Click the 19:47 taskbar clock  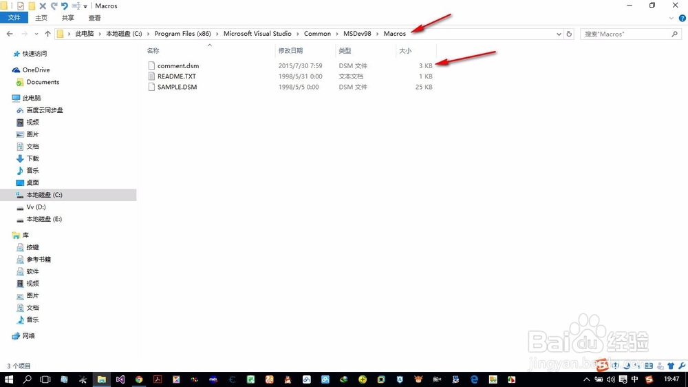point(671,379)
